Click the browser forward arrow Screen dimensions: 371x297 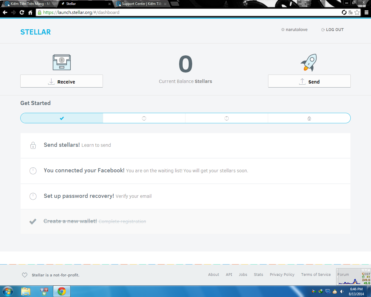coord(13,12)
